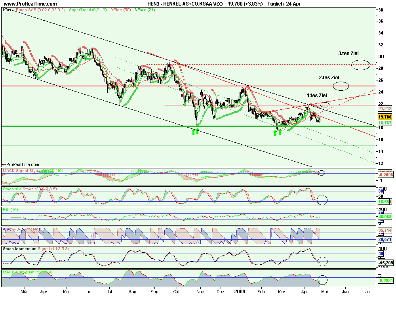Screen dimensions: 396x317
Task: Click the 26 price scale label
Action: click(381, 80)
